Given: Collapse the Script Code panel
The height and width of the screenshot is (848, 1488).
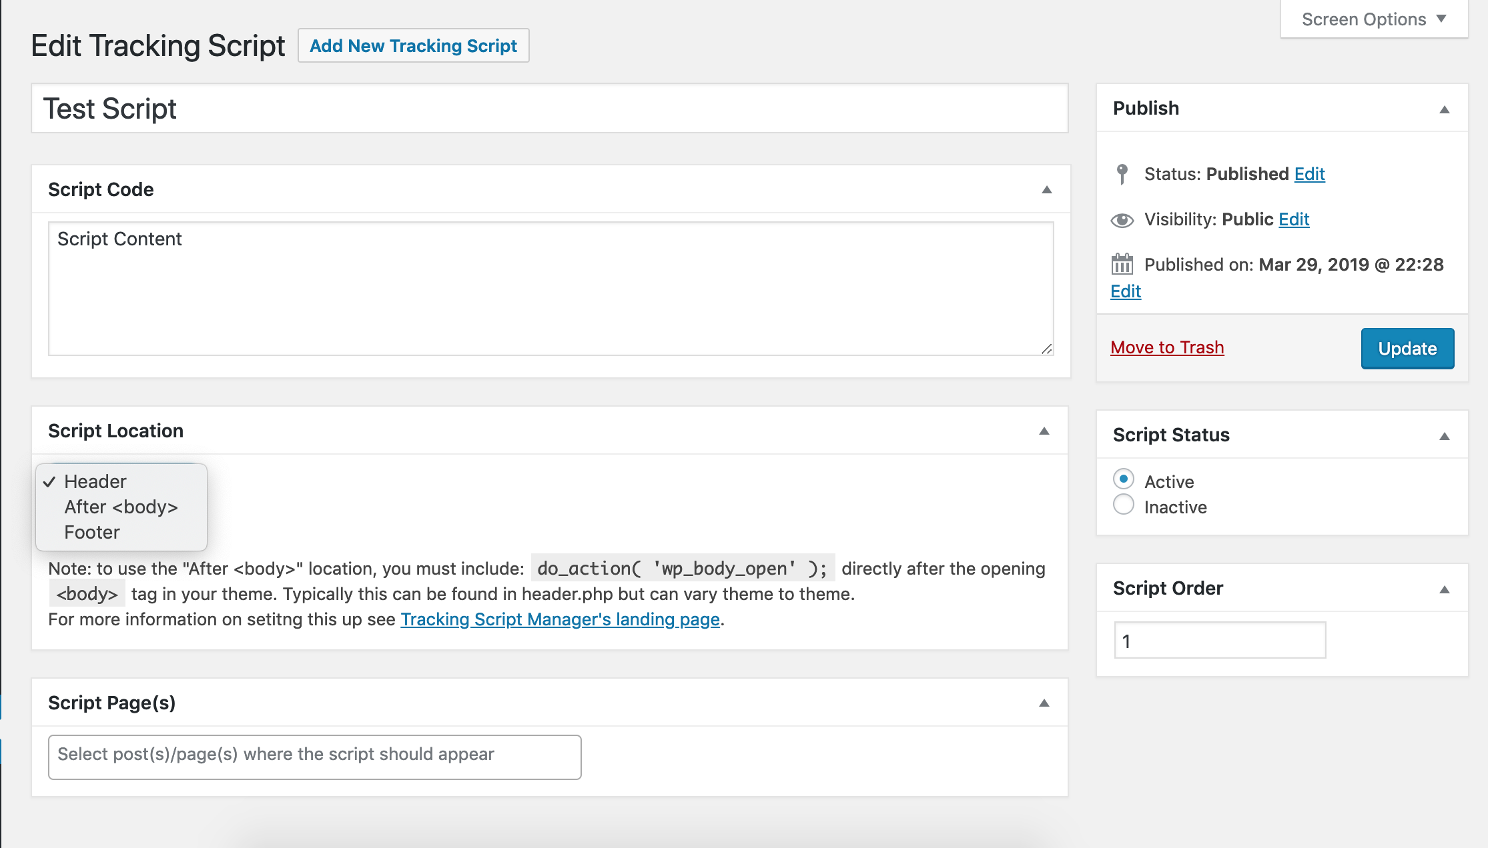Looking at the screenshot, I should [x=1047, y=190].
